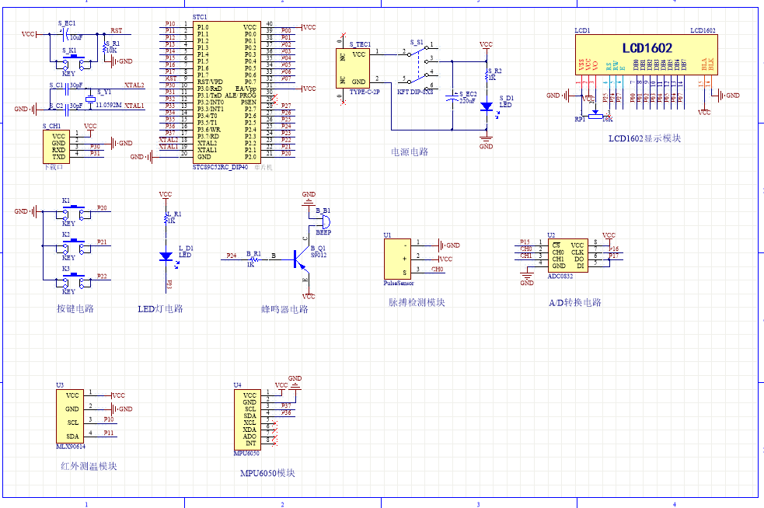Click the '红外测温模块' section label
This screenshot has height=508, width=764.
[x=89, y=465]
